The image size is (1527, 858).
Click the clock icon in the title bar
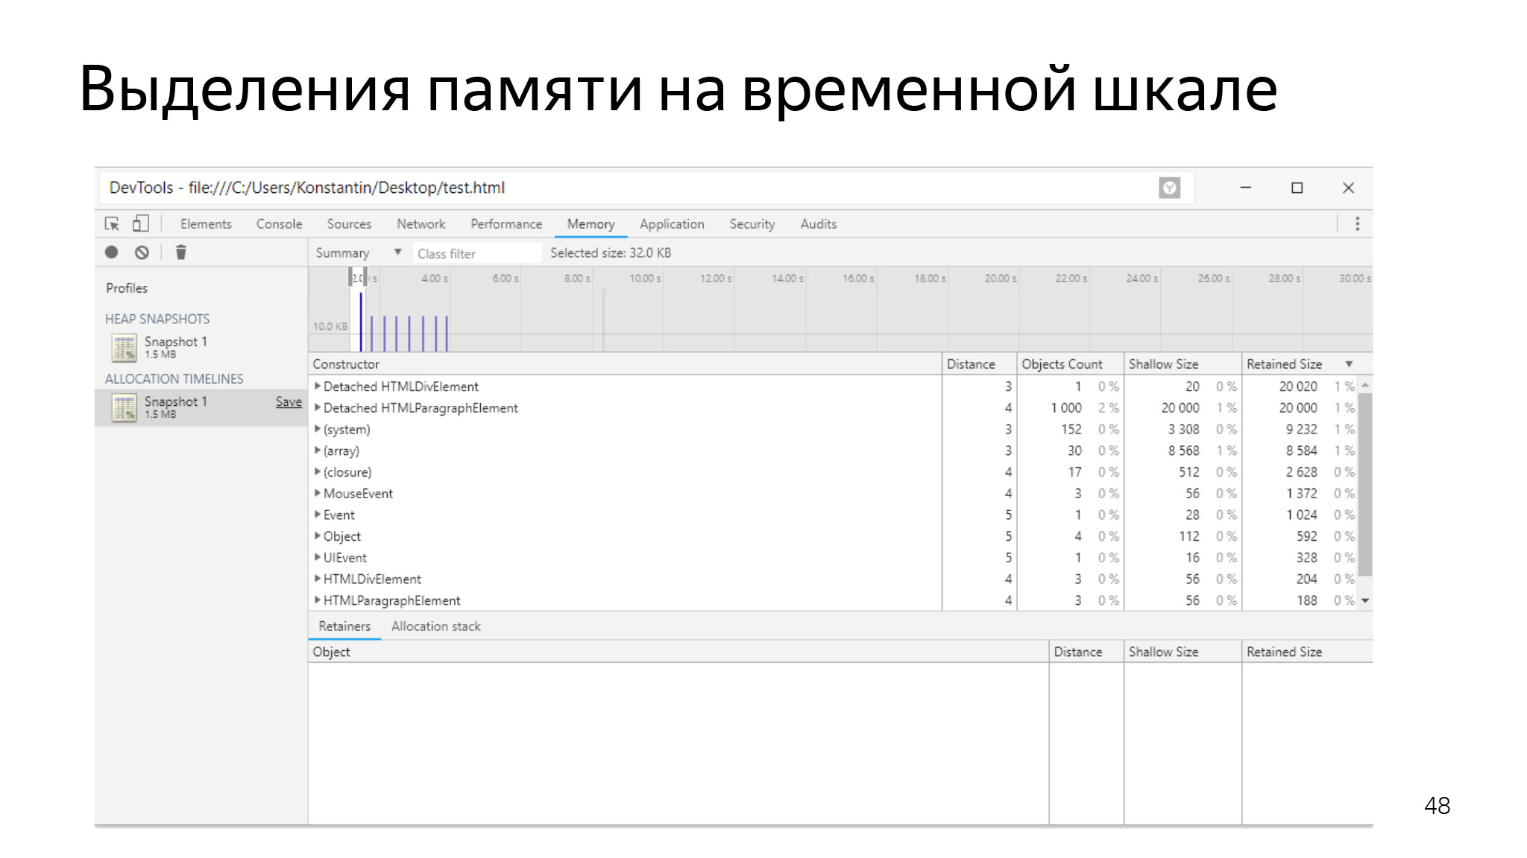(1169, 188)
